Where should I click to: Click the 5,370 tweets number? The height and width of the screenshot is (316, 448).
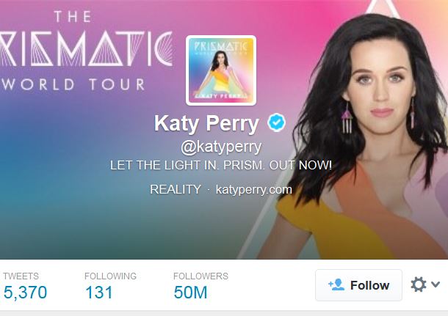(25, 293)
